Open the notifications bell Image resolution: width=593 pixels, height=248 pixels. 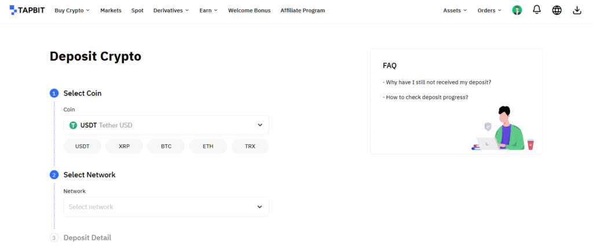click(537, 10)
